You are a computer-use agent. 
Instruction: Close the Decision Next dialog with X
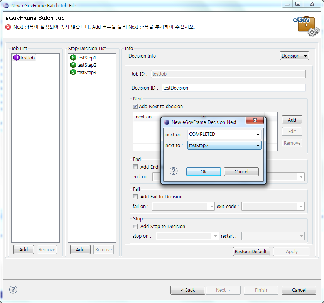(x=255, y=120)
